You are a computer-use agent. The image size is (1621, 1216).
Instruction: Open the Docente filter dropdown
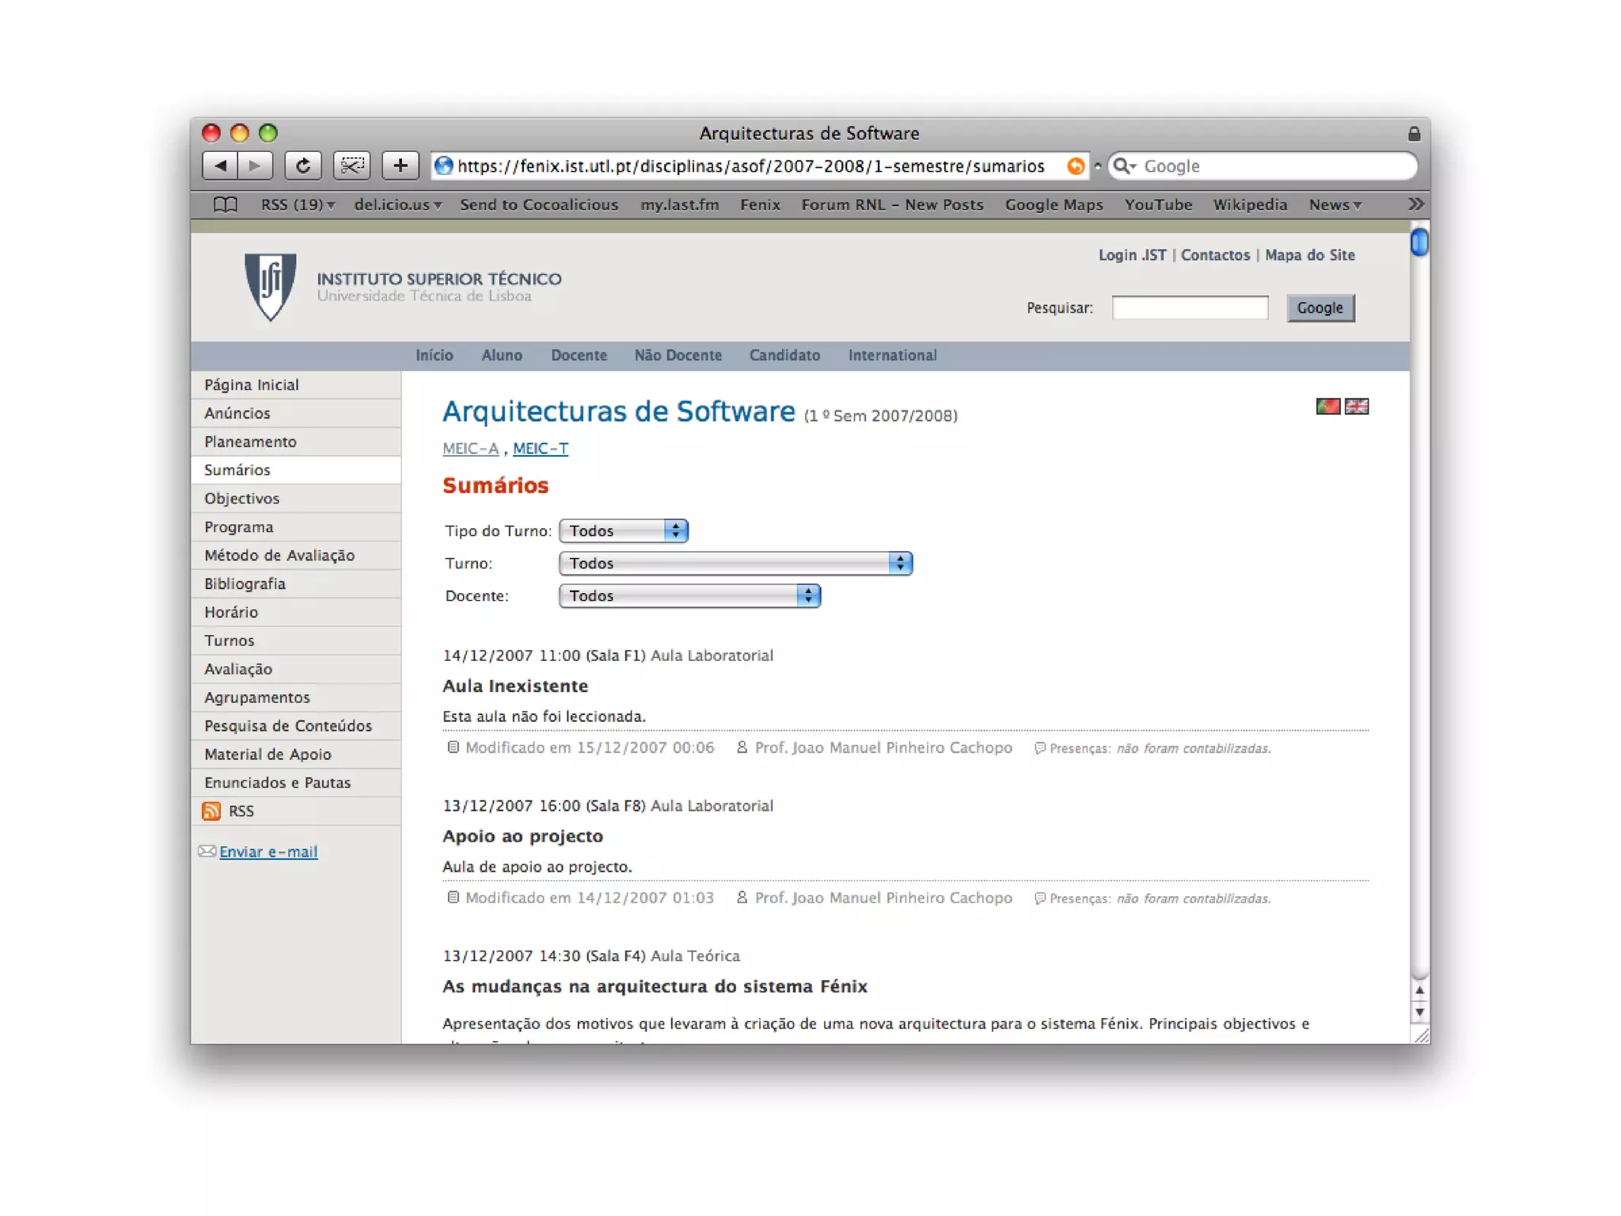pyautogui.click(x=689, y=595)
